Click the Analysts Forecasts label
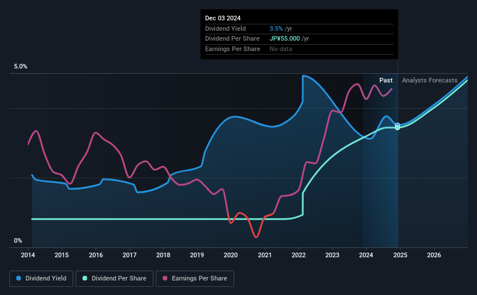 pyautogui.click(x=429, y=80)
